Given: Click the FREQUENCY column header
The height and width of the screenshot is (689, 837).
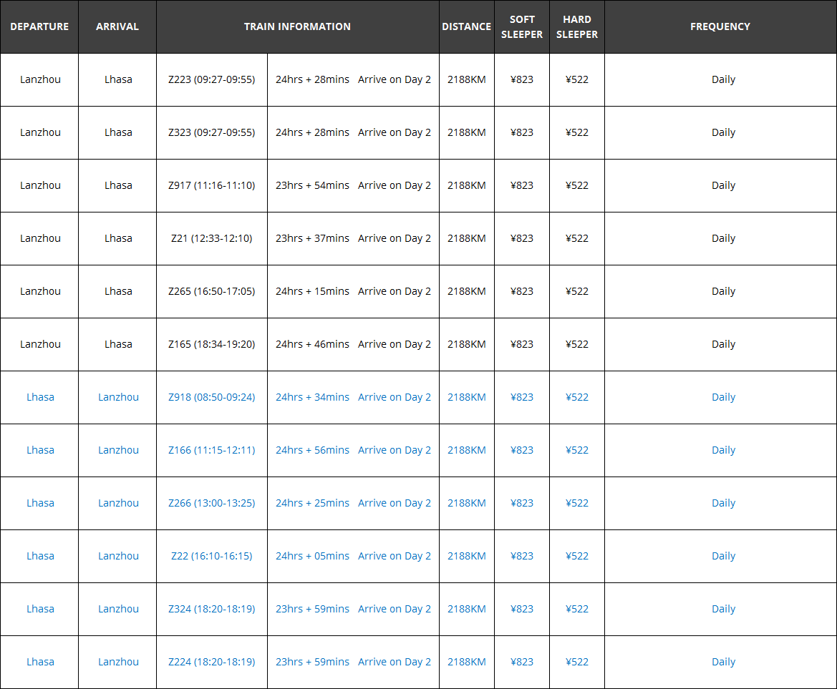Looking at the screenshot, I should tap(720, 26).
